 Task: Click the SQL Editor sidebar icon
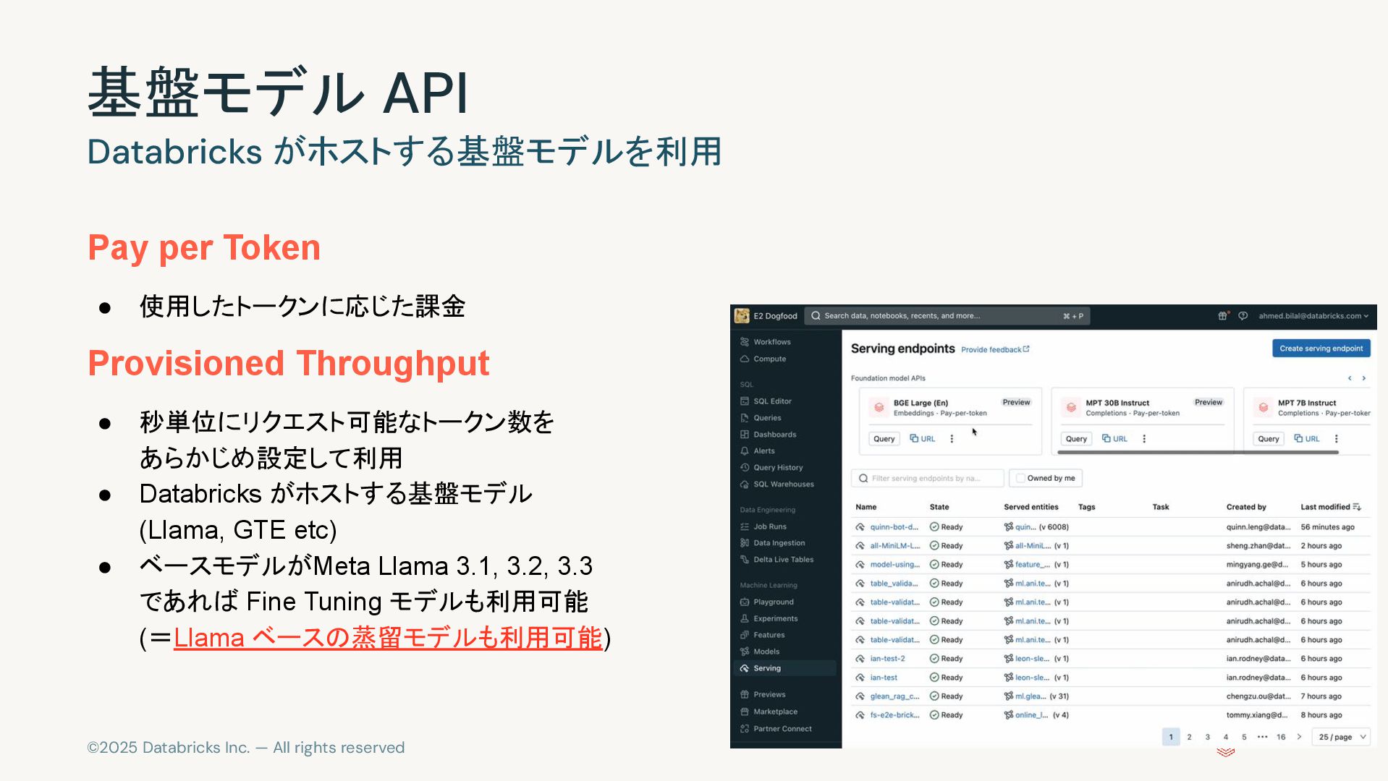745,401
